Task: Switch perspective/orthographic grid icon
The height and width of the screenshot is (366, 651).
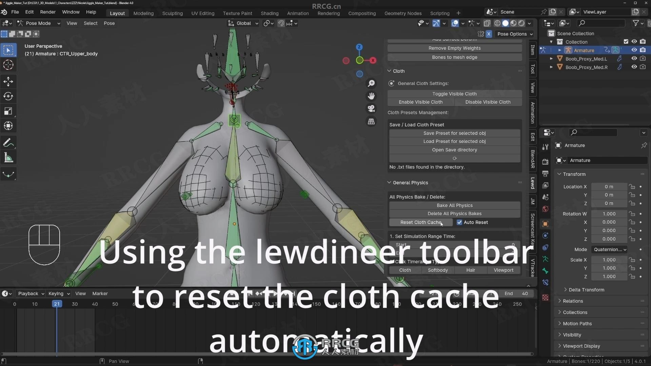Action: (371, 121)
